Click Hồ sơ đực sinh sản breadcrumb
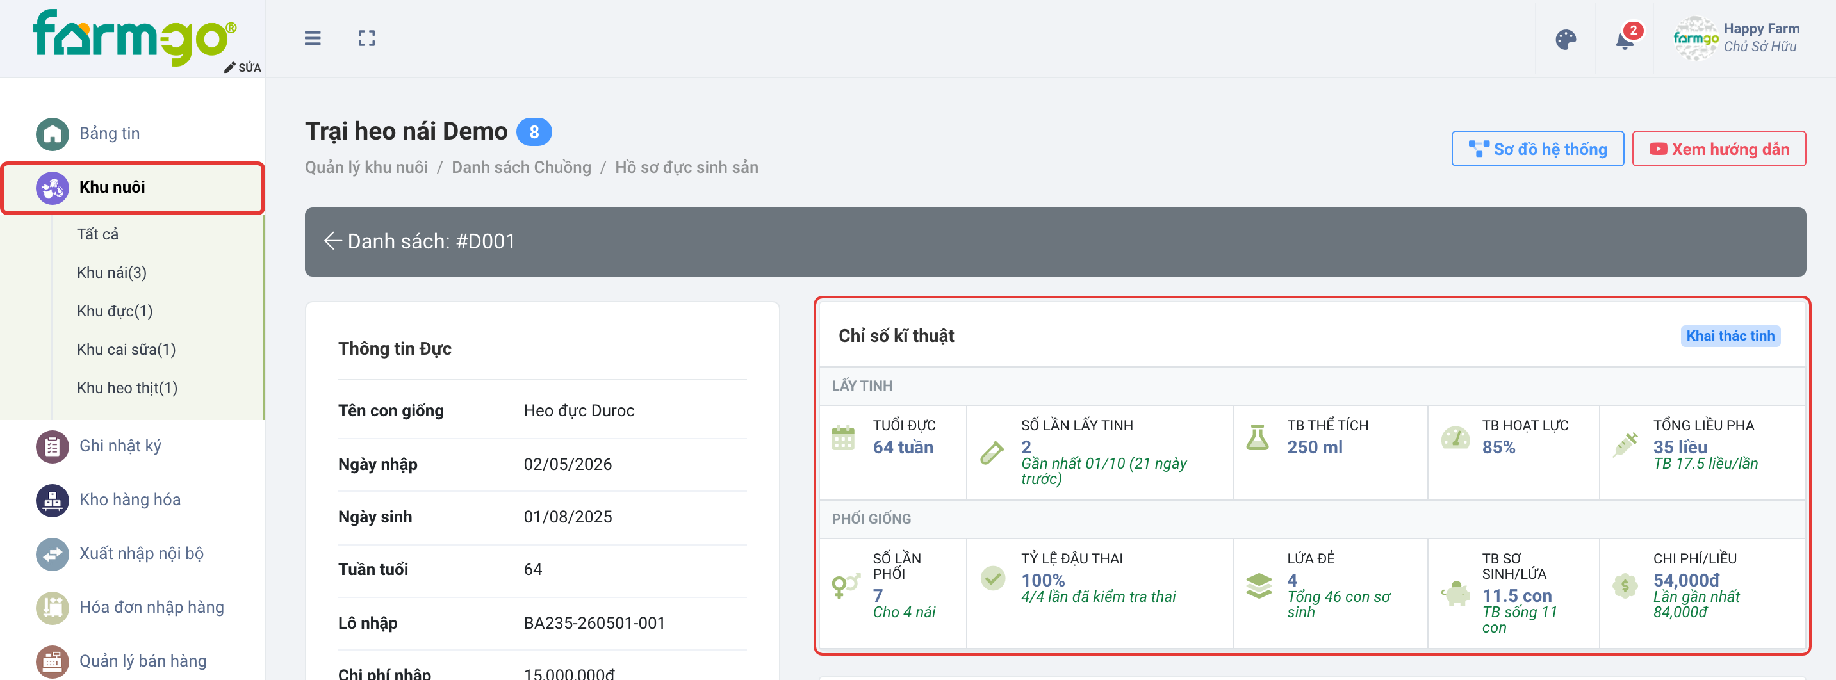The height and width of the screenshot is (680, 1836). (x=685, y=167)
